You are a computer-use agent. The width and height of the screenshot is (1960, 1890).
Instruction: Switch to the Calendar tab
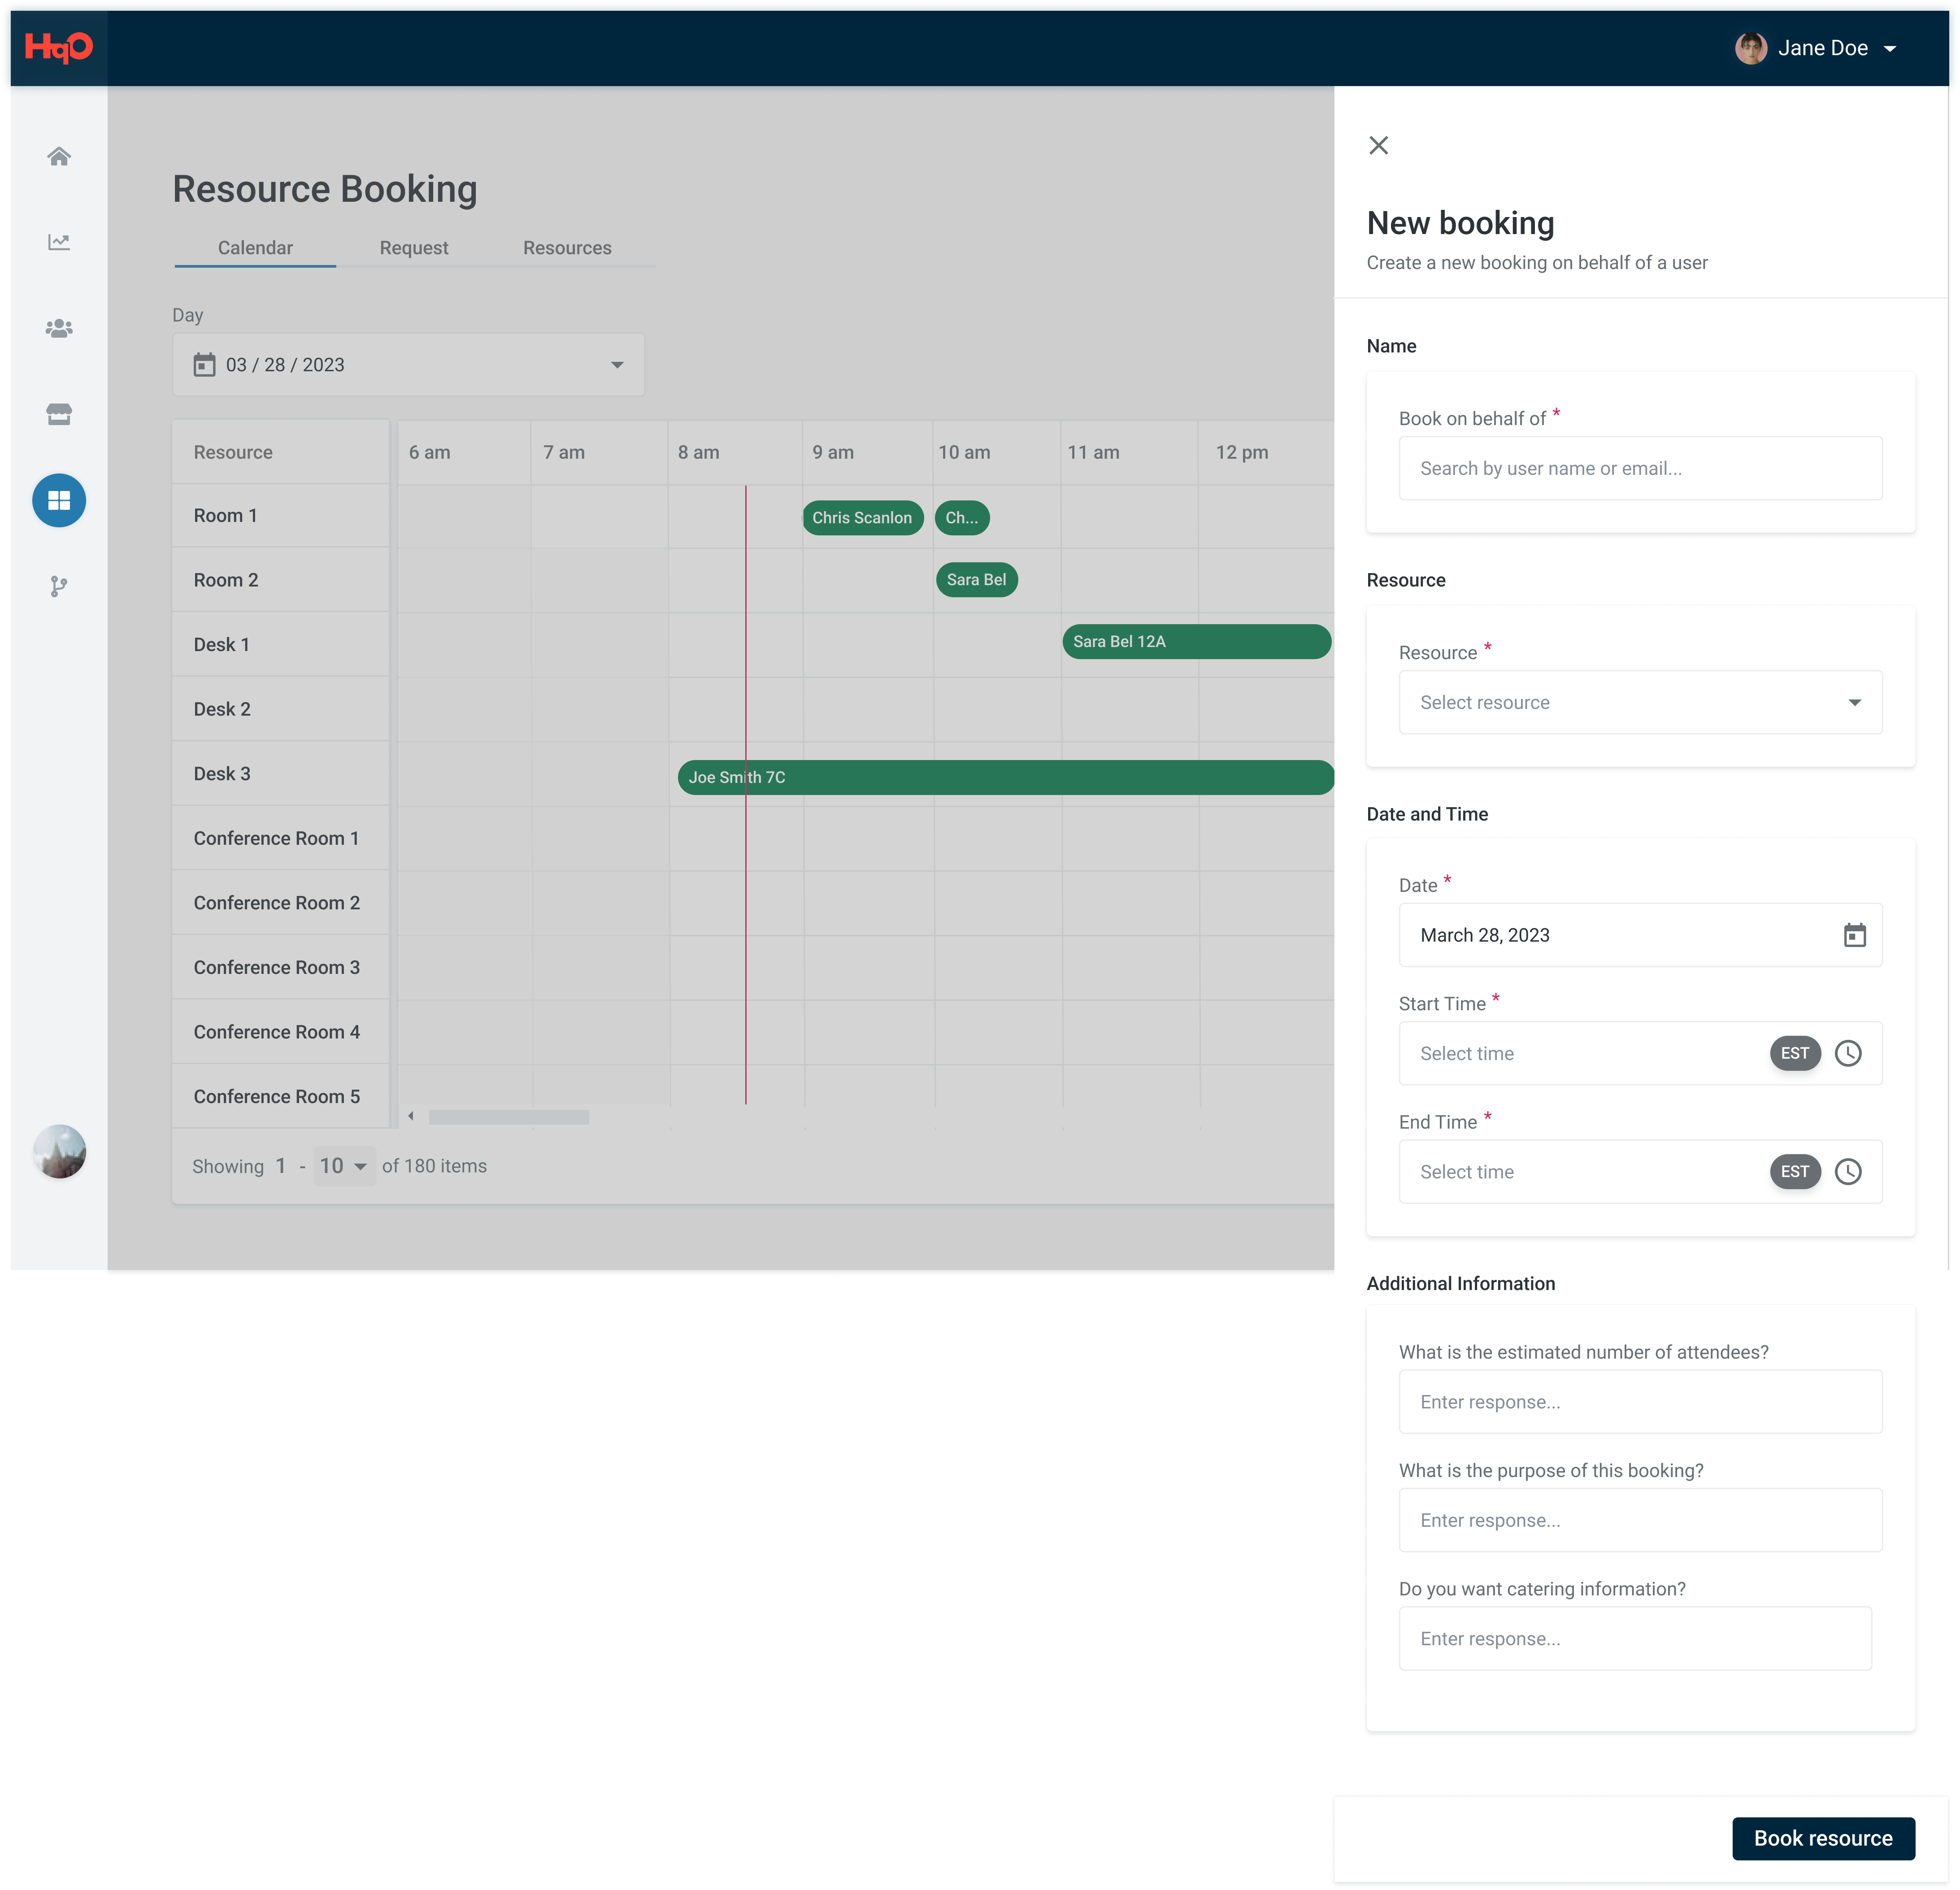click(255, 248)
